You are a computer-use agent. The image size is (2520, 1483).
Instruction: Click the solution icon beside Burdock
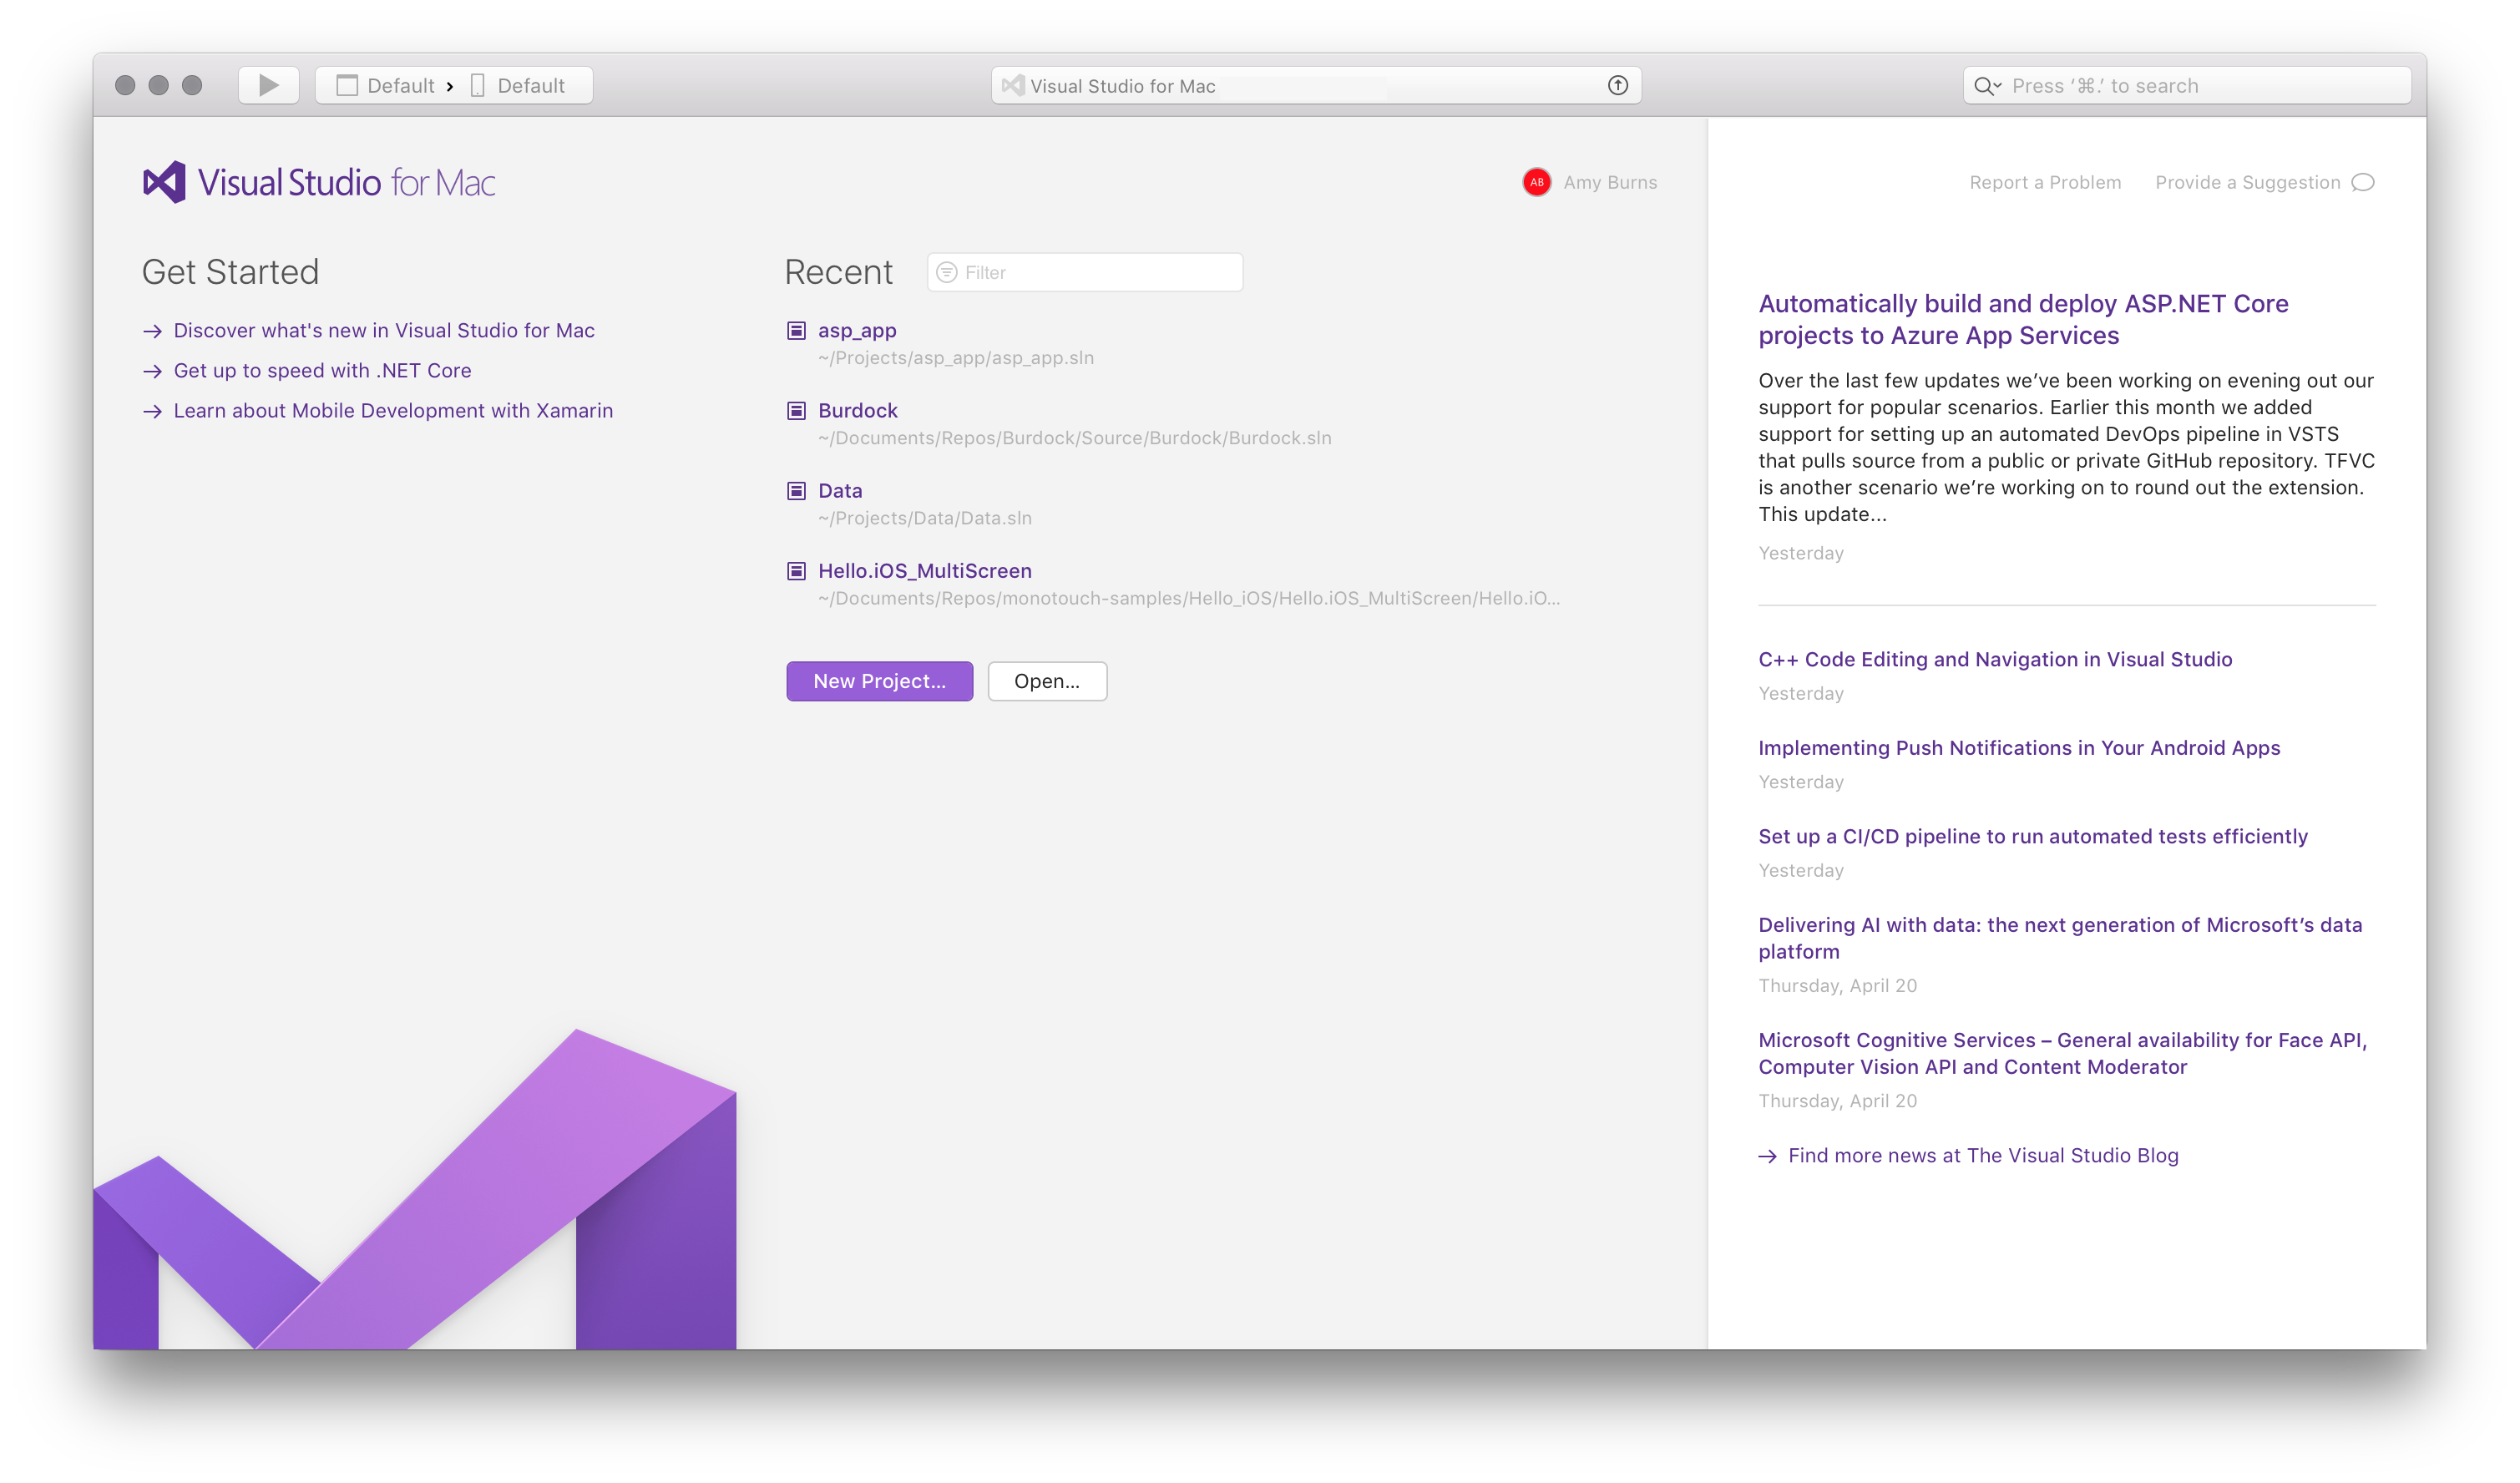point(796,411)
